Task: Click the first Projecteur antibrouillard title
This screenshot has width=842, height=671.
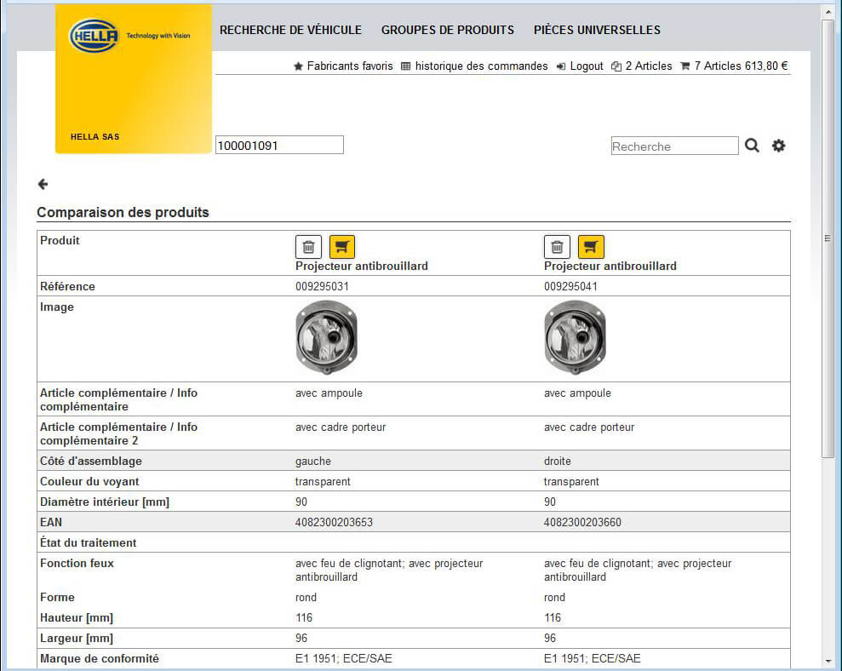Action: [x=361, y=266]
